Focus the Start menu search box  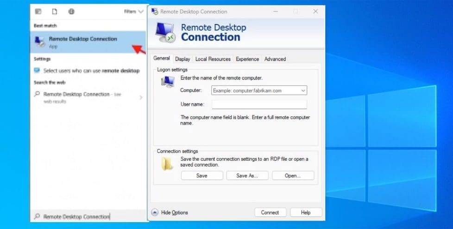(x=89, y=217)
